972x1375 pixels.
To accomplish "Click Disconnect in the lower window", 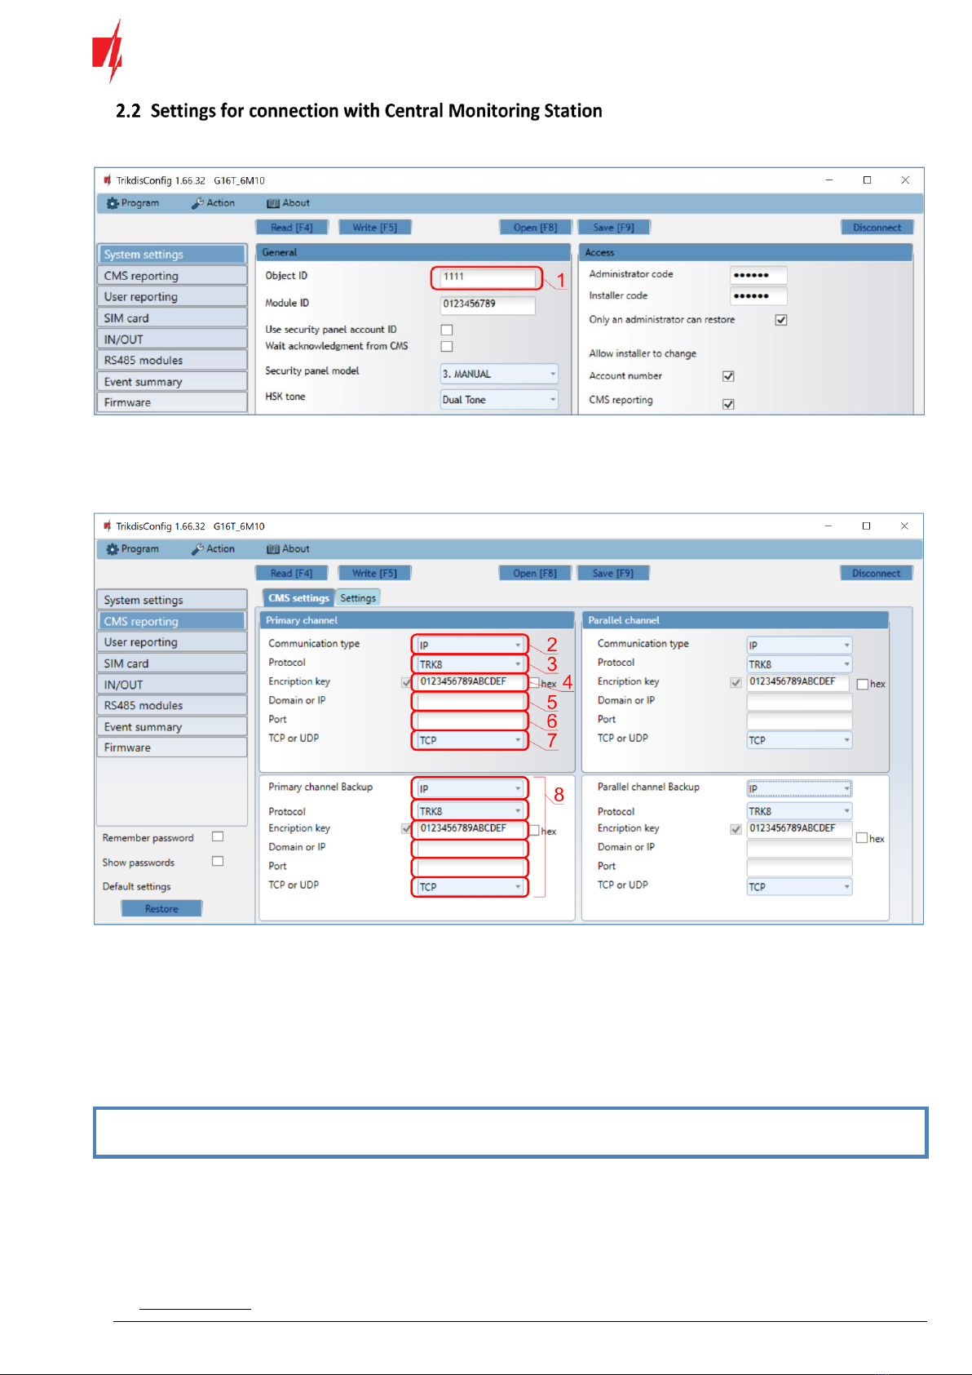I will coord(877,574).
